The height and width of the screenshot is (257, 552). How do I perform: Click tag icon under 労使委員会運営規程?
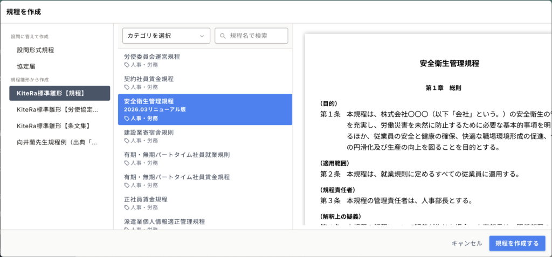click(127, 65)
